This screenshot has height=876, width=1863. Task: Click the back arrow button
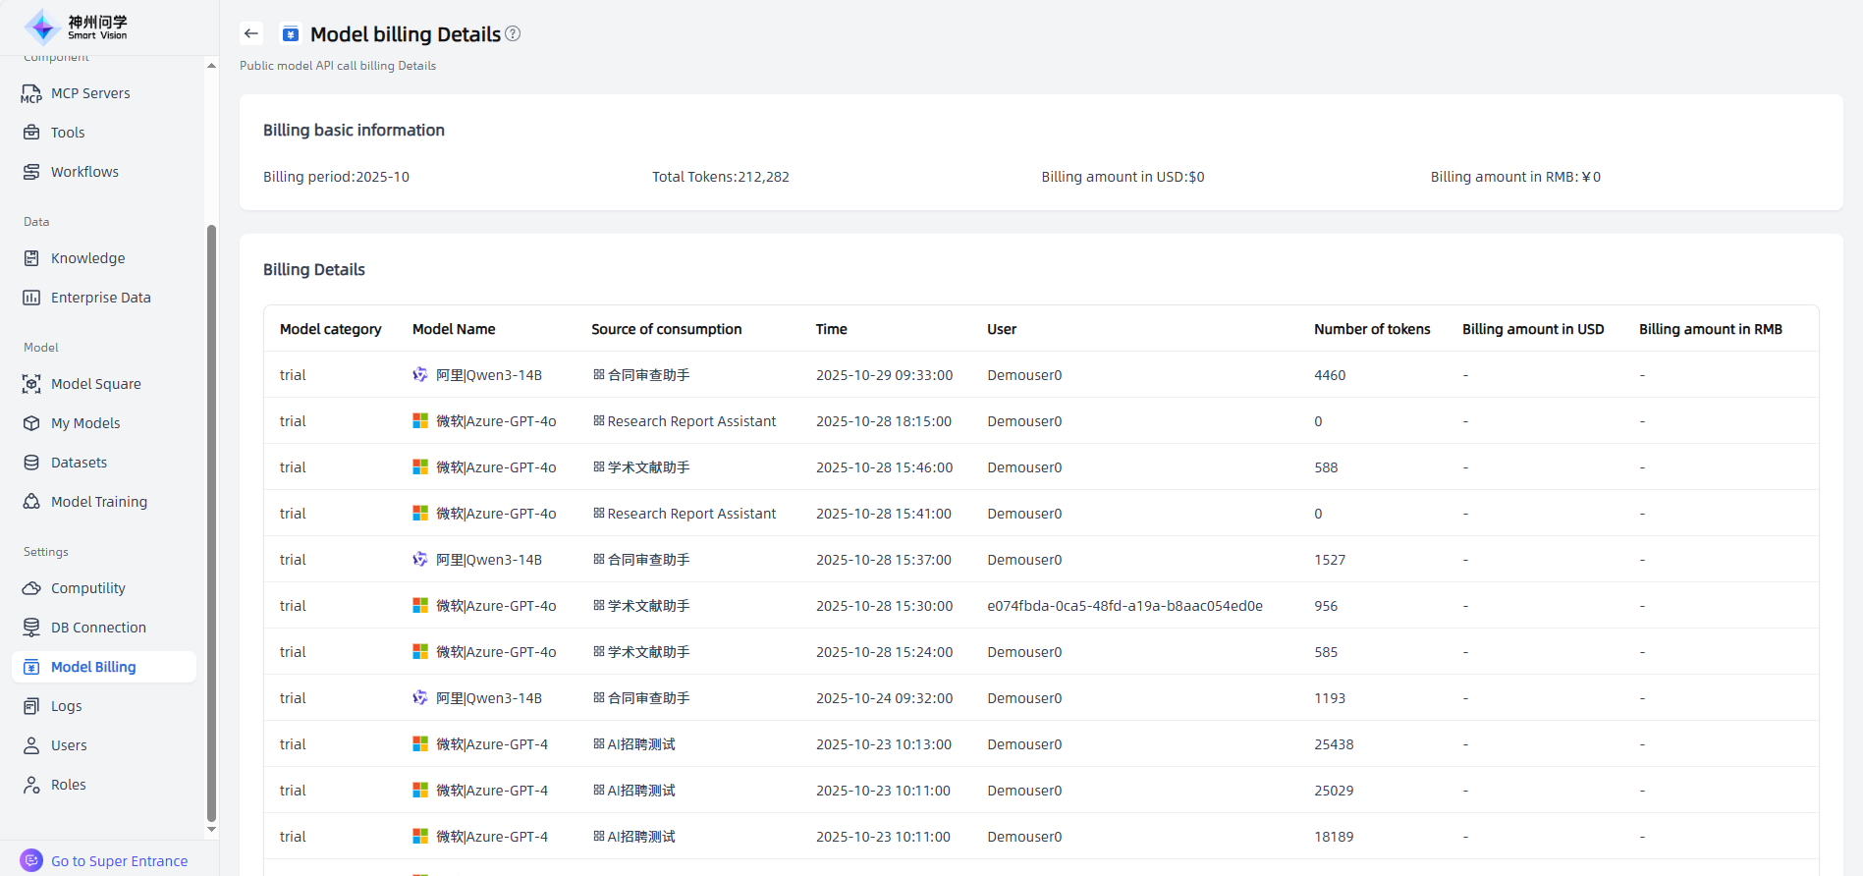pyautogui.click(x=251, y=33)
